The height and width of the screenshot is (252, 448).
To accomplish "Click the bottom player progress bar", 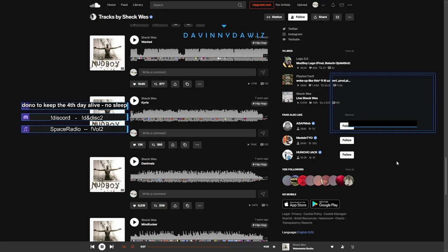I will coord(204,247).
